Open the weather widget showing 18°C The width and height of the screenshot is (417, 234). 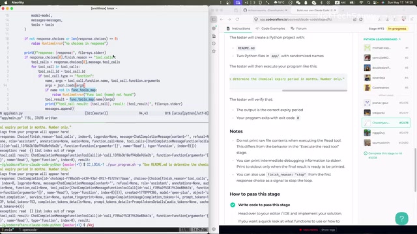[279, 3]
